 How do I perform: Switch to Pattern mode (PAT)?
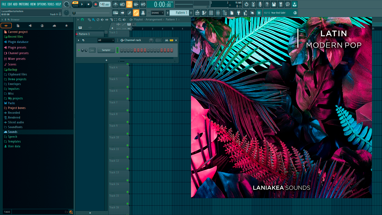[75, 3]
